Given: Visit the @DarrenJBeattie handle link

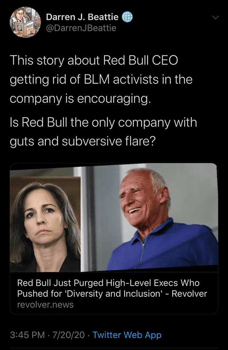Looking at the screenshot, I should [x=81, y=28].
